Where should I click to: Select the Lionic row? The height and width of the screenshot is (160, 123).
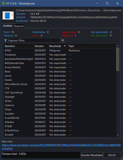(x=60, y=76)
